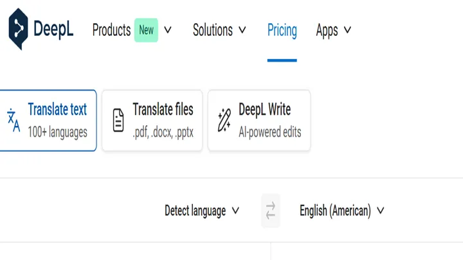Open the Products navigation item
Image resolution: width=463 pixels, height=260 pixels.
tap(111, 30)
